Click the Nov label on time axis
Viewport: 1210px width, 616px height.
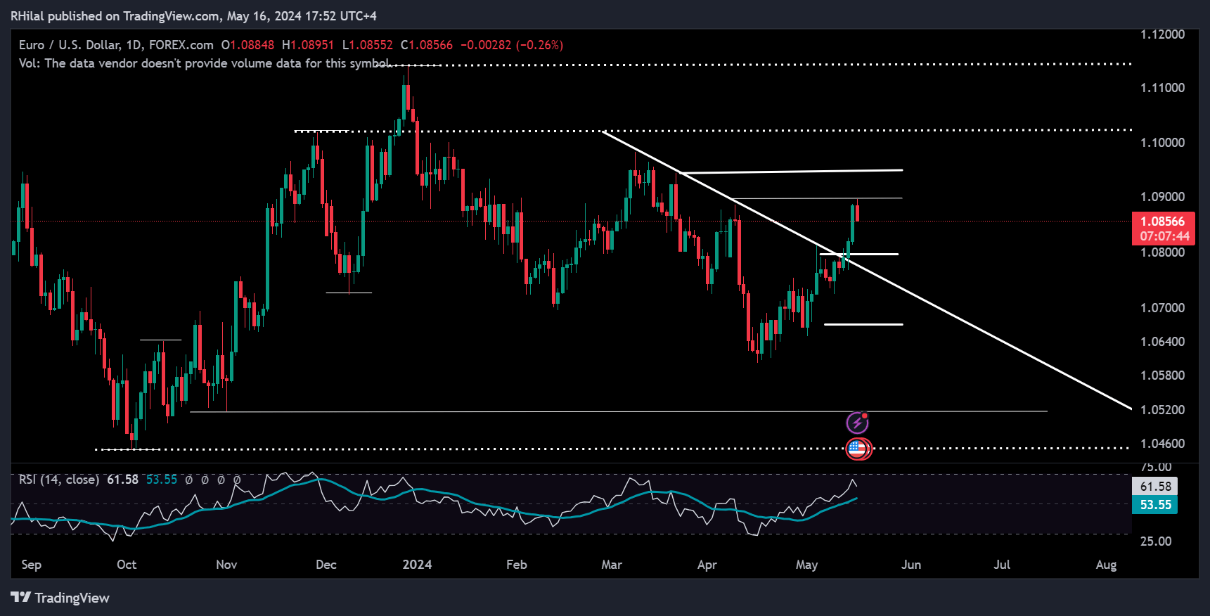click(x=226, y=565)
